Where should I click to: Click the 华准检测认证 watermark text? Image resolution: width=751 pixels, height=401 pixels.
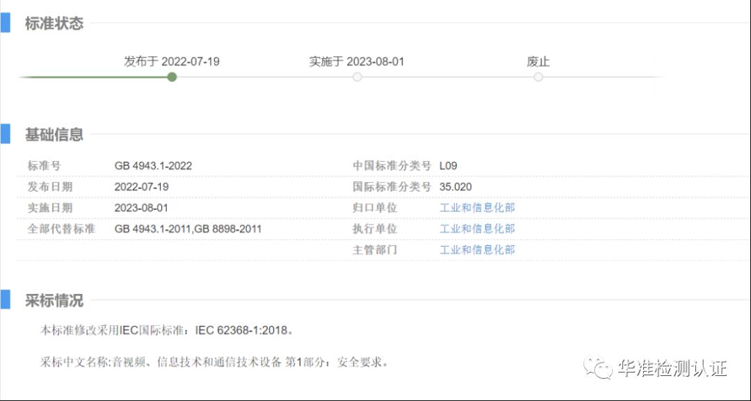(672, 368)
